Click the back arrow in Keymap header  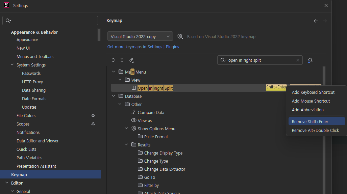(x=316, y=21)
